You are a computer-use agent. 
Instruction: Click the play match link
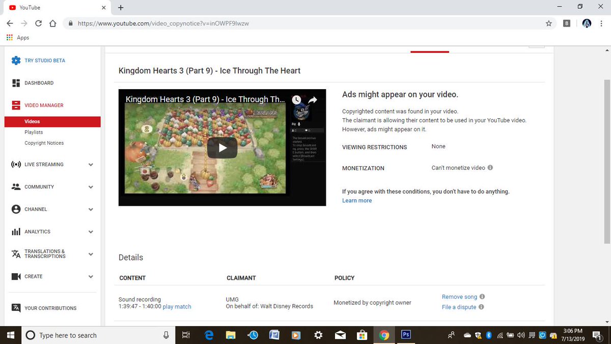[177, 307]
